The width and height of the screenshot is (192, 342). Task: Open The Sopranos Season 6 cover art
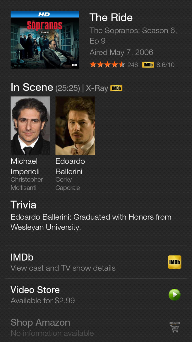pyautogui.click(x=45, y=40)
